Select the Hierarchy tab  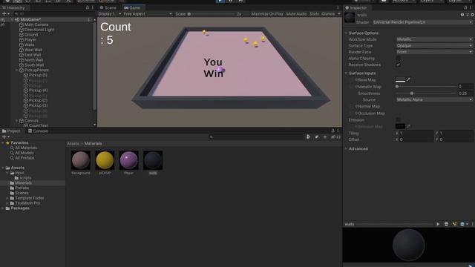13,7
